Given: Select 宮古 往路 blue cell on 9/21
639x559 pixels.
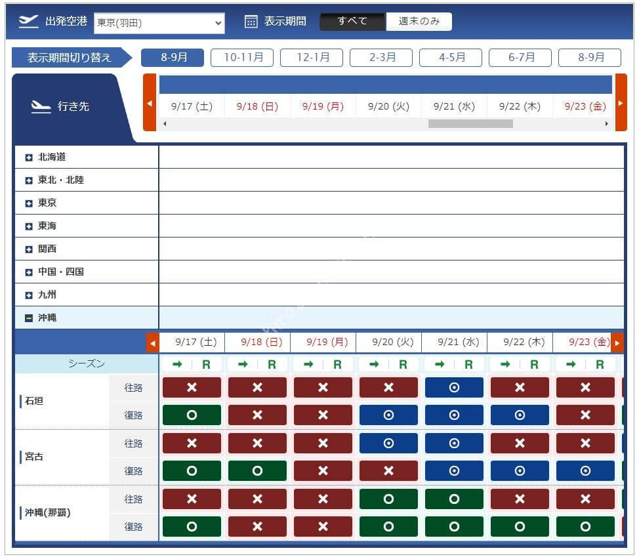Looking at the screenshot, I should [x=454, y=443].
